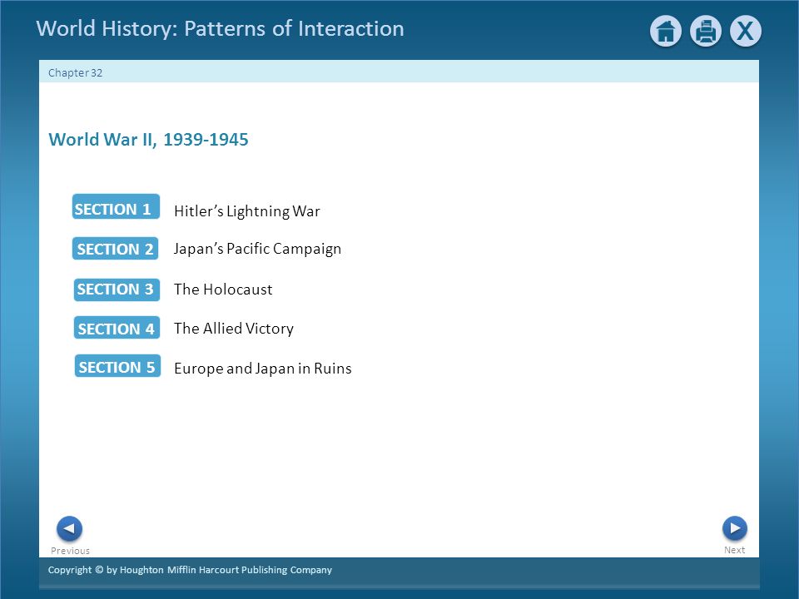The image size is (799, 599).
Task: Select "Europe and Japan in Ruins" title
Action: coord(263,369)
